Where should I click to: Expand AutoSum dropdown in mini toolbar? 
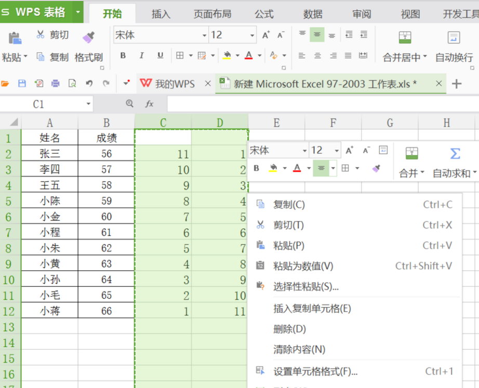[x=475, y=172]
